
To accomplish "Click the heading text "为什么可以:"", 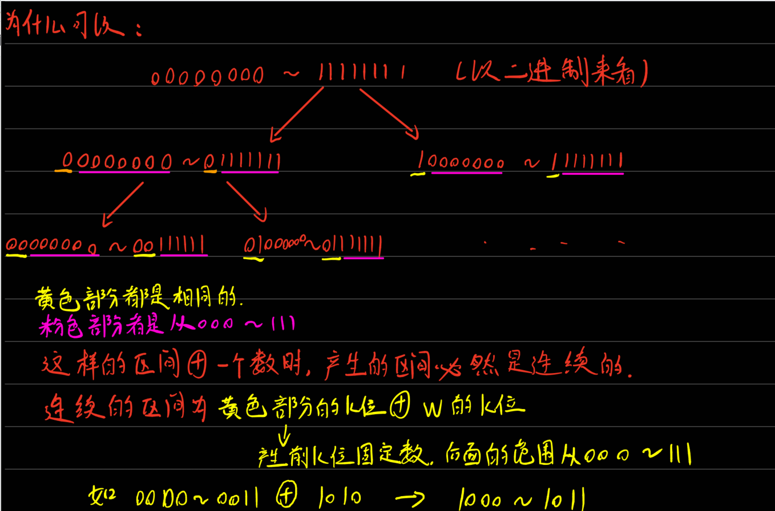I will (73, 24).
